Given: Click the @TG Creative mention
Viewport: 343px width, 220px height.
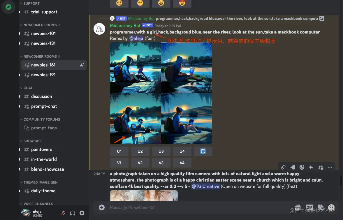Looking at the screenshot, I should pyautogui.click(x=205, y=186).
